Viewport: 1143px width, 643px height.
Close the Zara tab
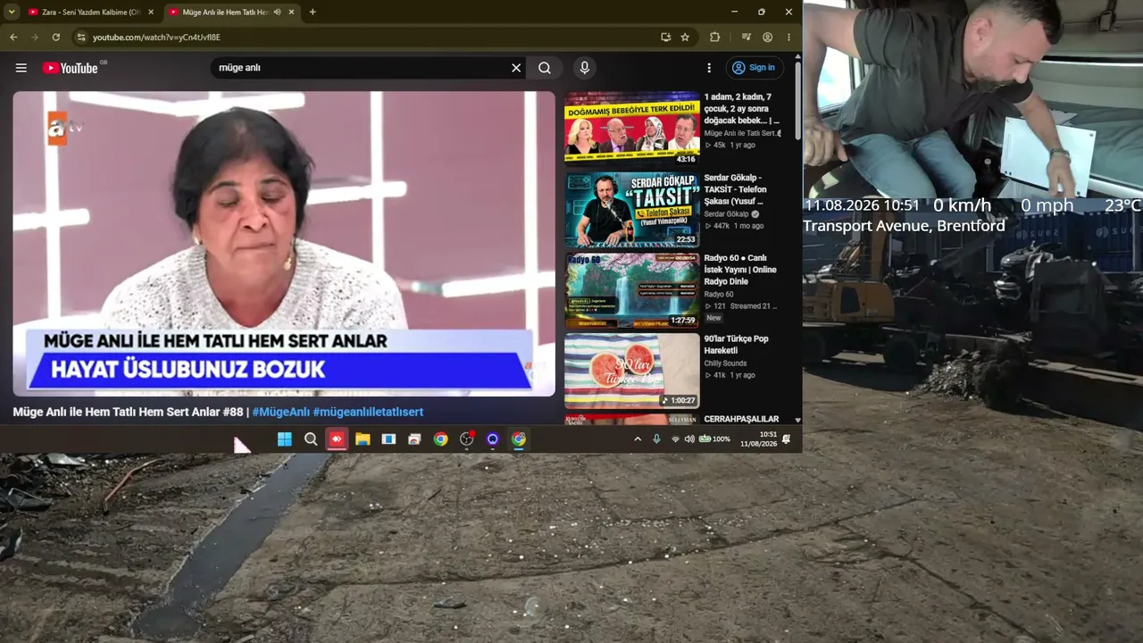point(151,13)
